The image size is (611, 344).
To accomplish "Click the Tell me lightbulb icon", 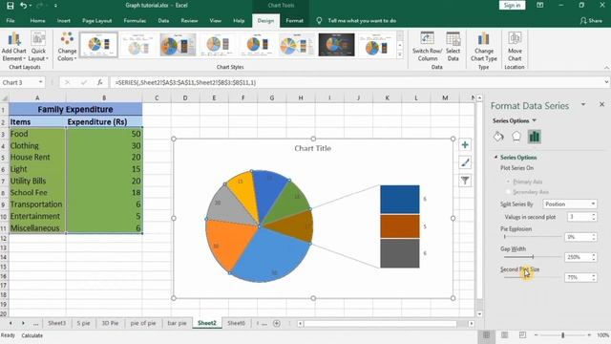I will 319,21.
